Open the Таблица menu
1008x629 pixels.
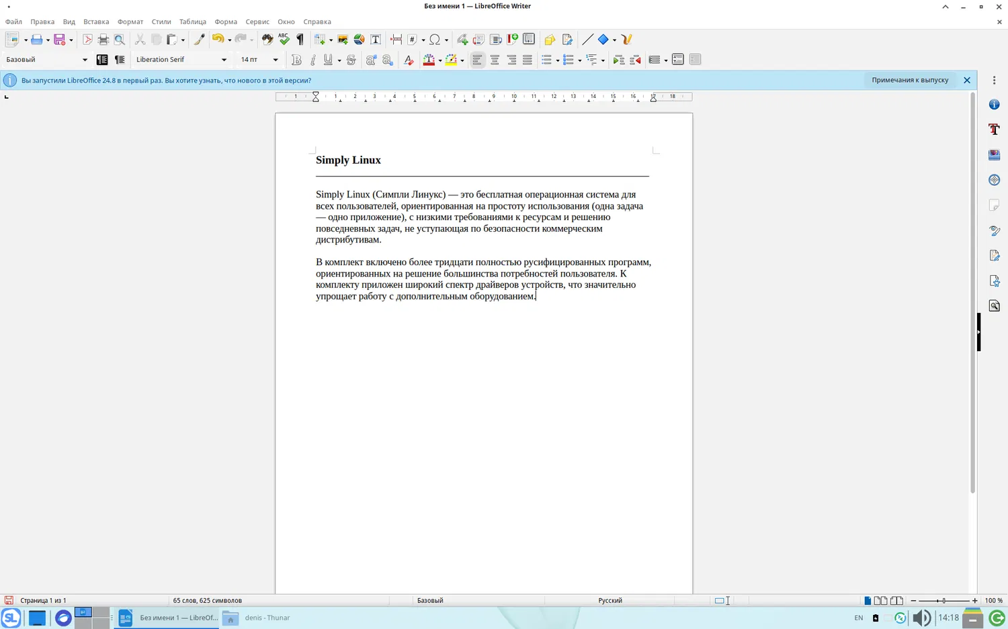tap(193, 21)
